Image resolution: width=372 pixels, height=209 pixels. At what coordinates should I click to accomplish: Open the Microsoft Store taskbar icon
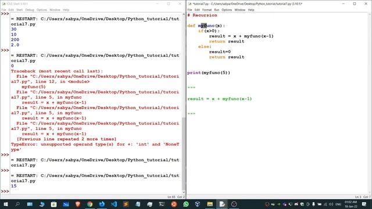54,204
